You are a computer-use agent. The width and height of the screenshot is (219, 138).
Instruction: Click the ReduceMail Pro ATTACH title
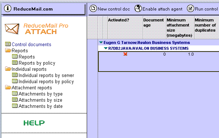[46, 29]
